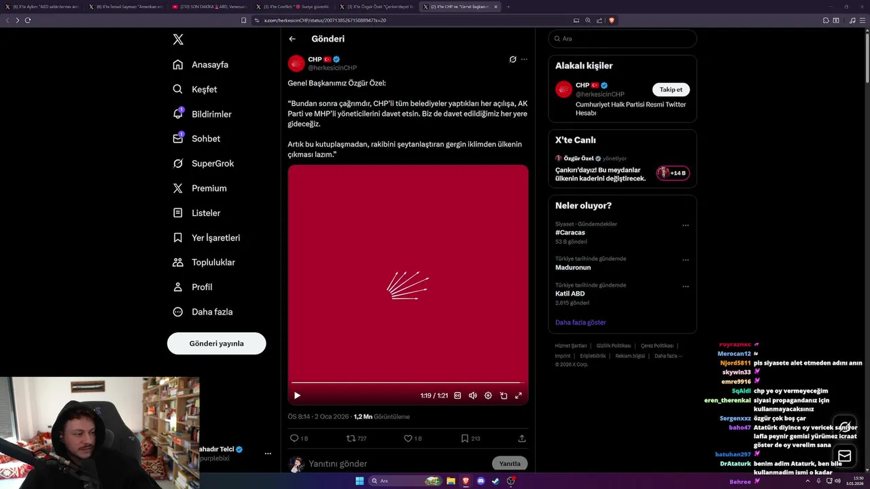The image size is (870, 489).
Task: Open the X logo home link
Action: [x=178, y=39]
